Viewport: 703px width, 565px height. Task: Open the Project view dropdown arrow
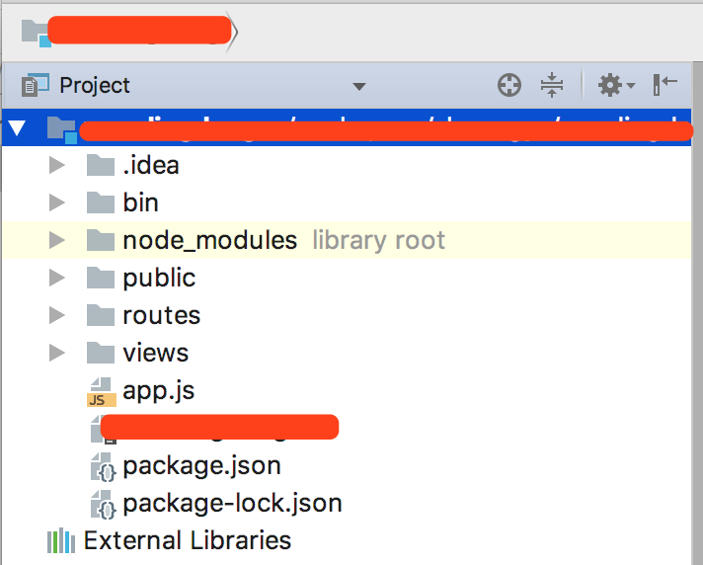pyautogui.click(x=358, y=87)
